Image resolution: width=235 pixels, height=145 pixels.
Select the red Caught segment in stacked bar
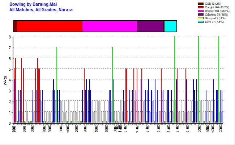[x=49, y=26]
